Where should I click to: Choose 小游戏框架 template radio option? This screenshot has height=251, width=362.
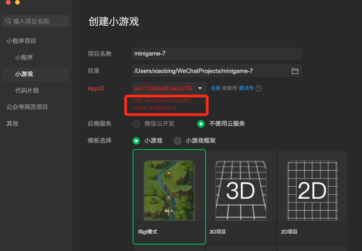pos(178,140)
